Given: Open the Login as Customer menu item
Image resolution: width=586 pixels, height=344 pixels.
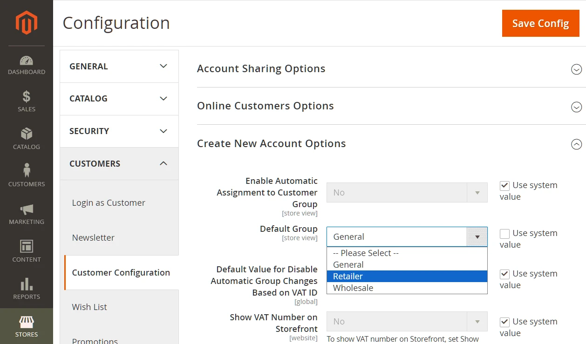Looking at the screenshot, I should point(109,203).
